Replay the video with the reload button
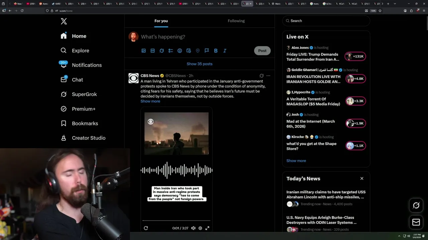428x240 pixels. 146,228
